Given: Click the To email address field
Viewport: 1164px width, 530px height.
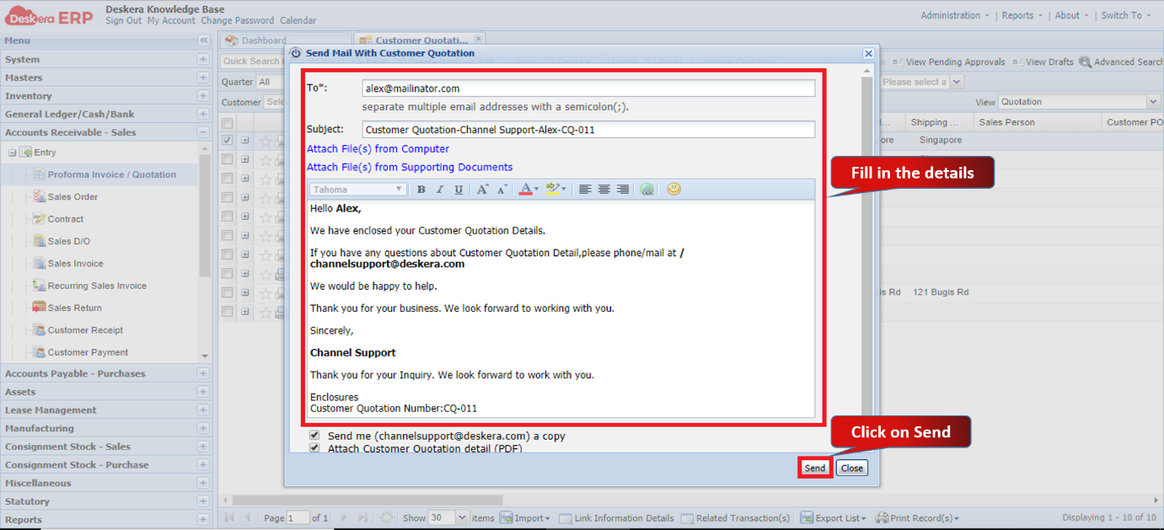Looking at the screenshot, I should 588,88.
